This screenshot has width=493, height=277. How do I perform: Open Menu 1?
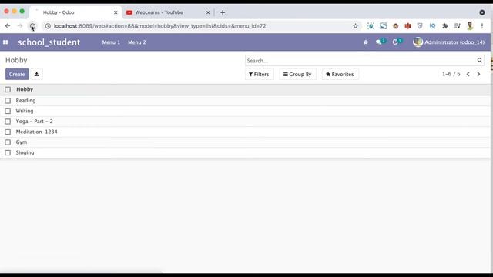pyautogui.click(x=111, y=42)
